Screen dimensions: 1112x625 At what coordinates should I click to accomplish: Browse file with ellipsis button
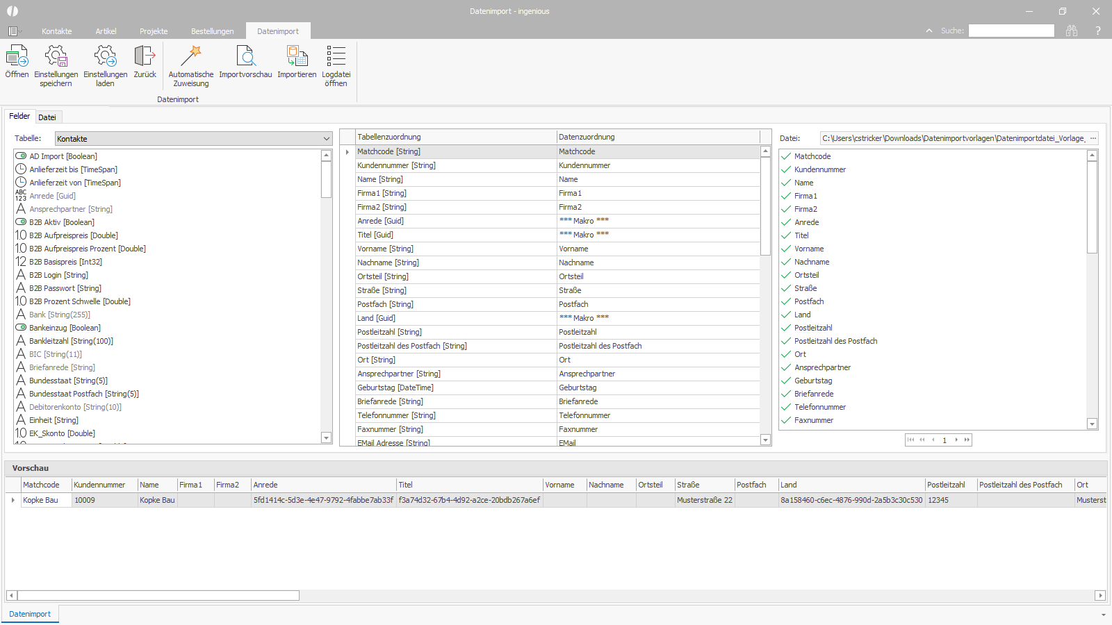tap(1093, 138)
